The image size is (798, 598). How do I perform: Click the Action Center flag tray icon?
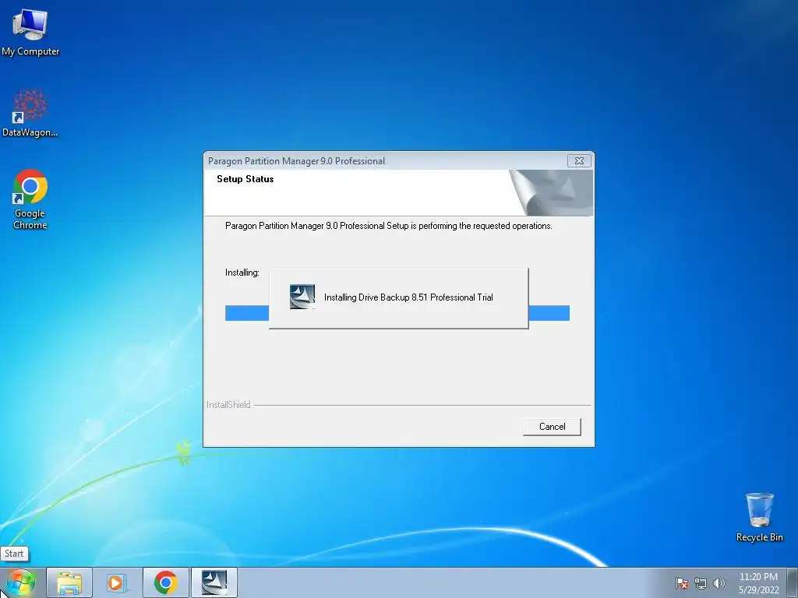coord(682,583)
